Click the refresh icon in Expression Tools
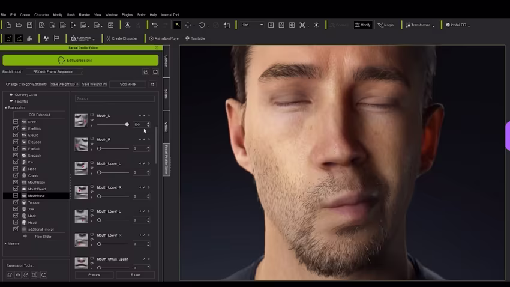This screenshot has width=510, height=287. 44,275
